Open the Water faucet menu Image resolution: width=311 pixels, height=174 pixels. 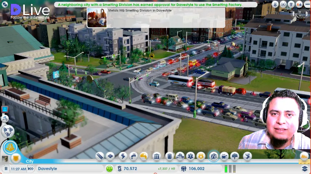133,156
